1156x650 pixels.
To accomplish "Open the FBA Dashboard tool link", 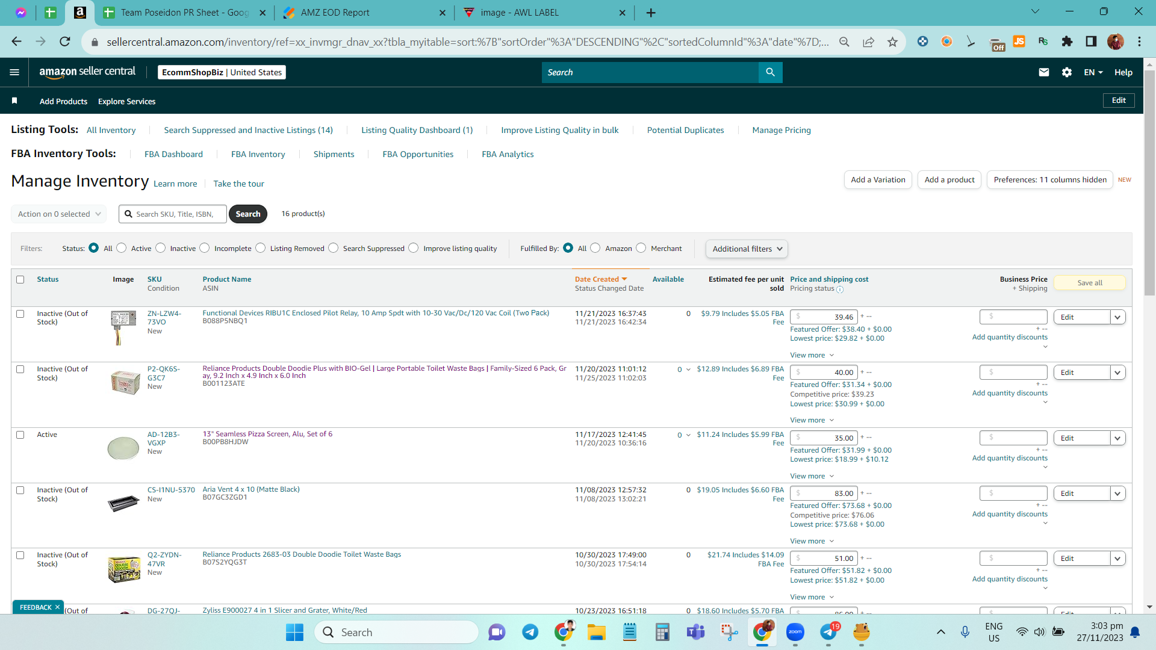I will [x=173, y=154].
